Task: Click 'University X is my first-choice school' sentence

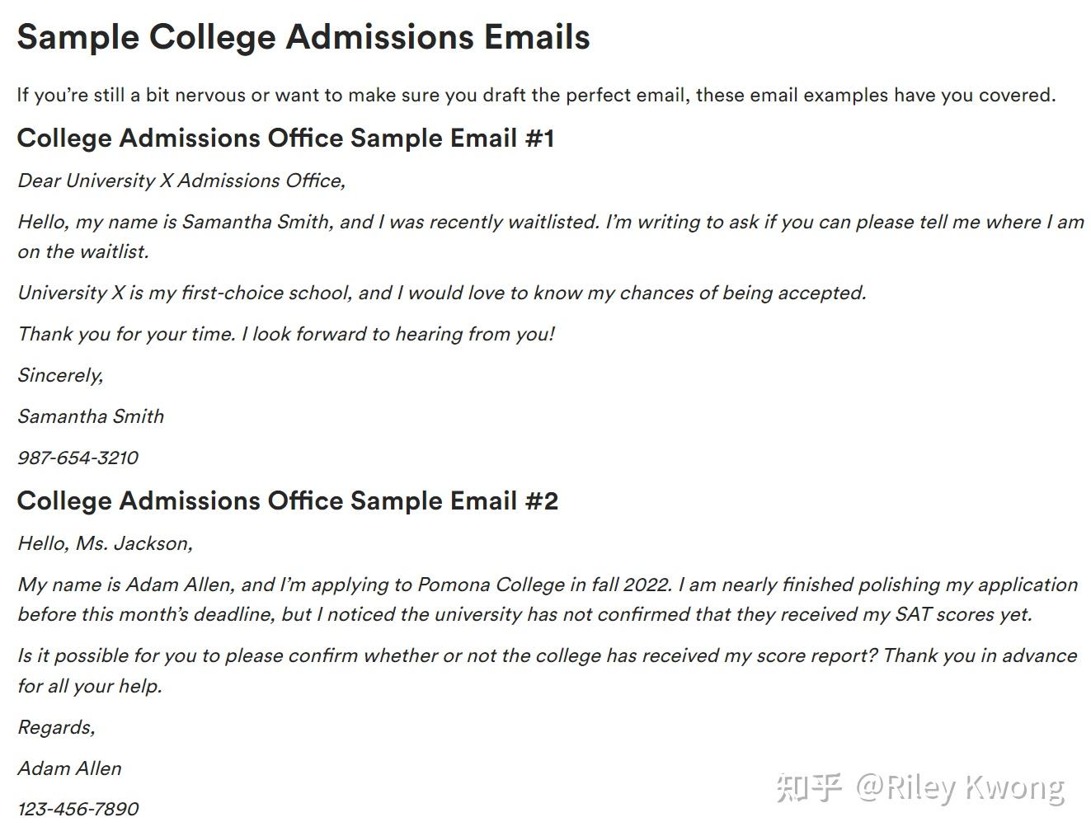Action: (x=441, y=293)
